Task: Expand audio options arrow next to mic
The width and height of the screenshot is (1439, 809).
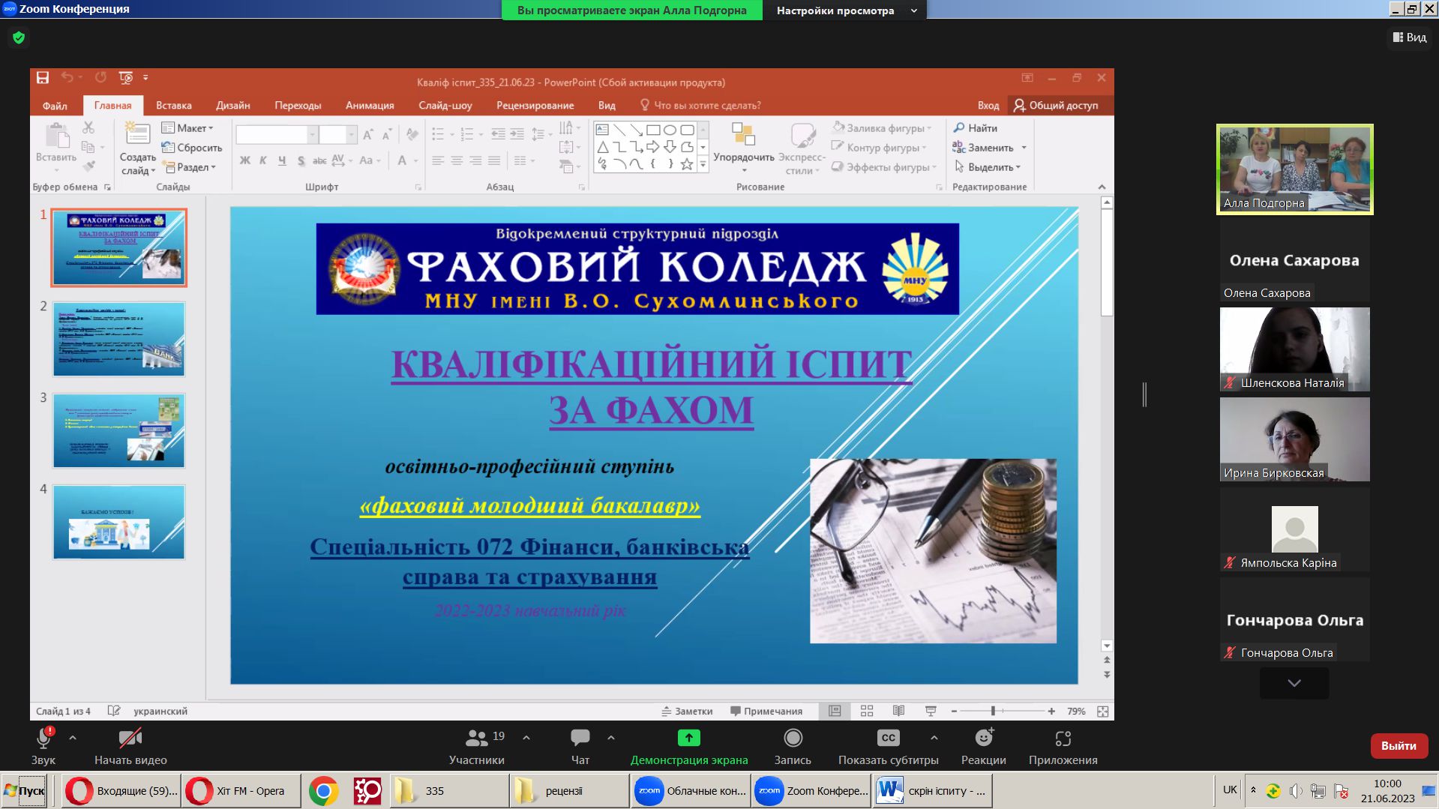Action: pyautogui.click(x=73, y=739)
